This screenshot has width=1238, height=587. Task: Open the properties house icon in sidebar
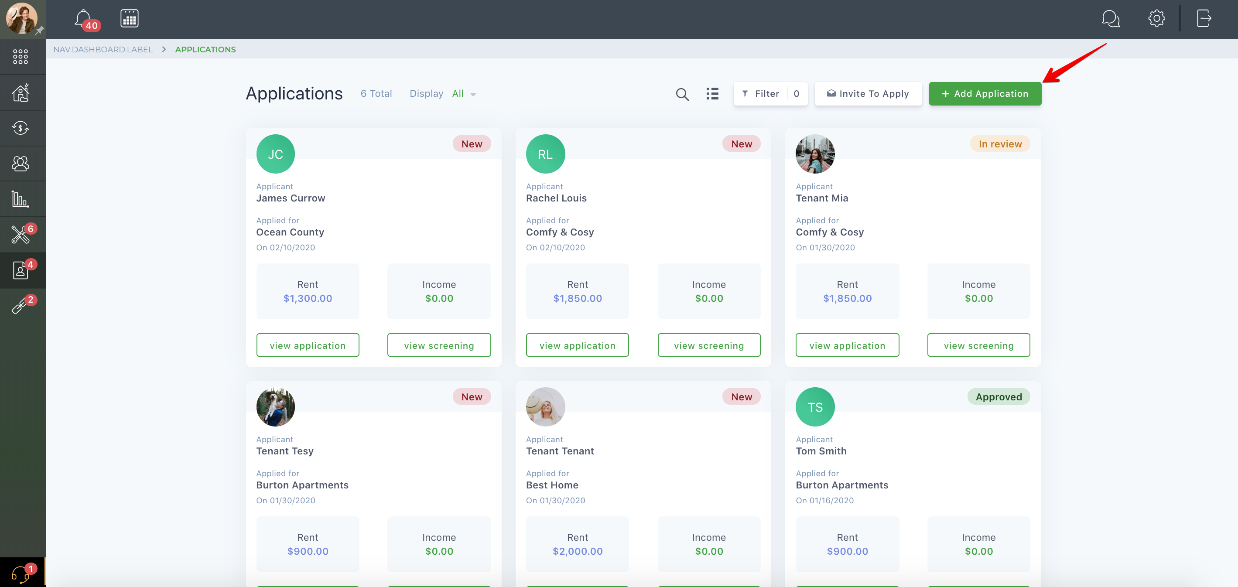(20, 93)
